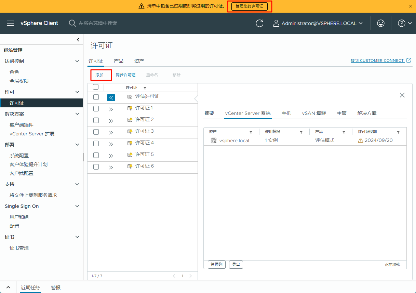This screenshot has height=293, width=416.
Task: Click the user account icon
Action: (x=276, y=23)
